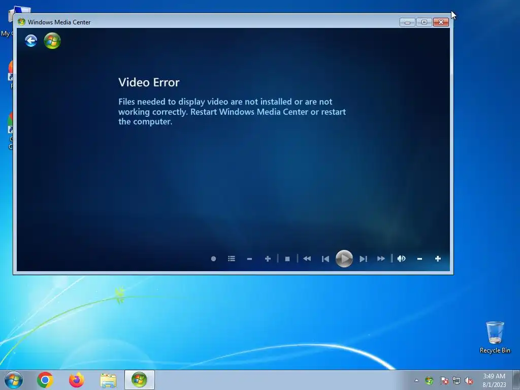This screenshot has height=390, width=520.
Task: Restore down the Media Center window
Action: point(424,22)
